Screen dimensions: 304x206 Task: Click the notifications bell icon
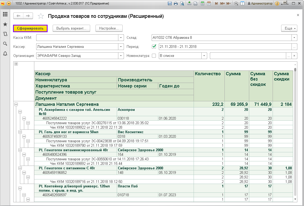tap(5, 53)
